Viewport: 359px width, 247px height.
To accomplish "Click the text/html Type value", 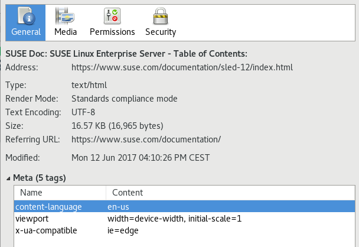I will pos(89,85).
